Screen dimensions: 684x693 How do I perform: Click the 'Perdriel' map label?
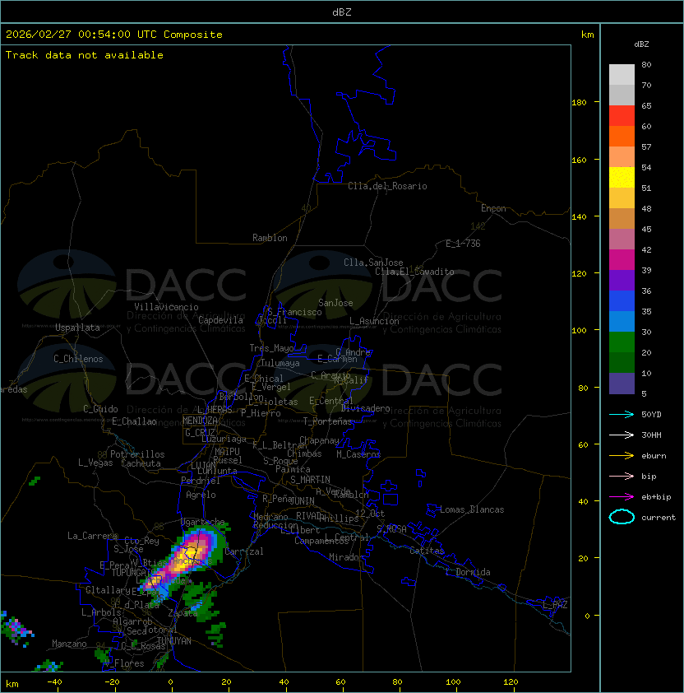click(201, 481)
